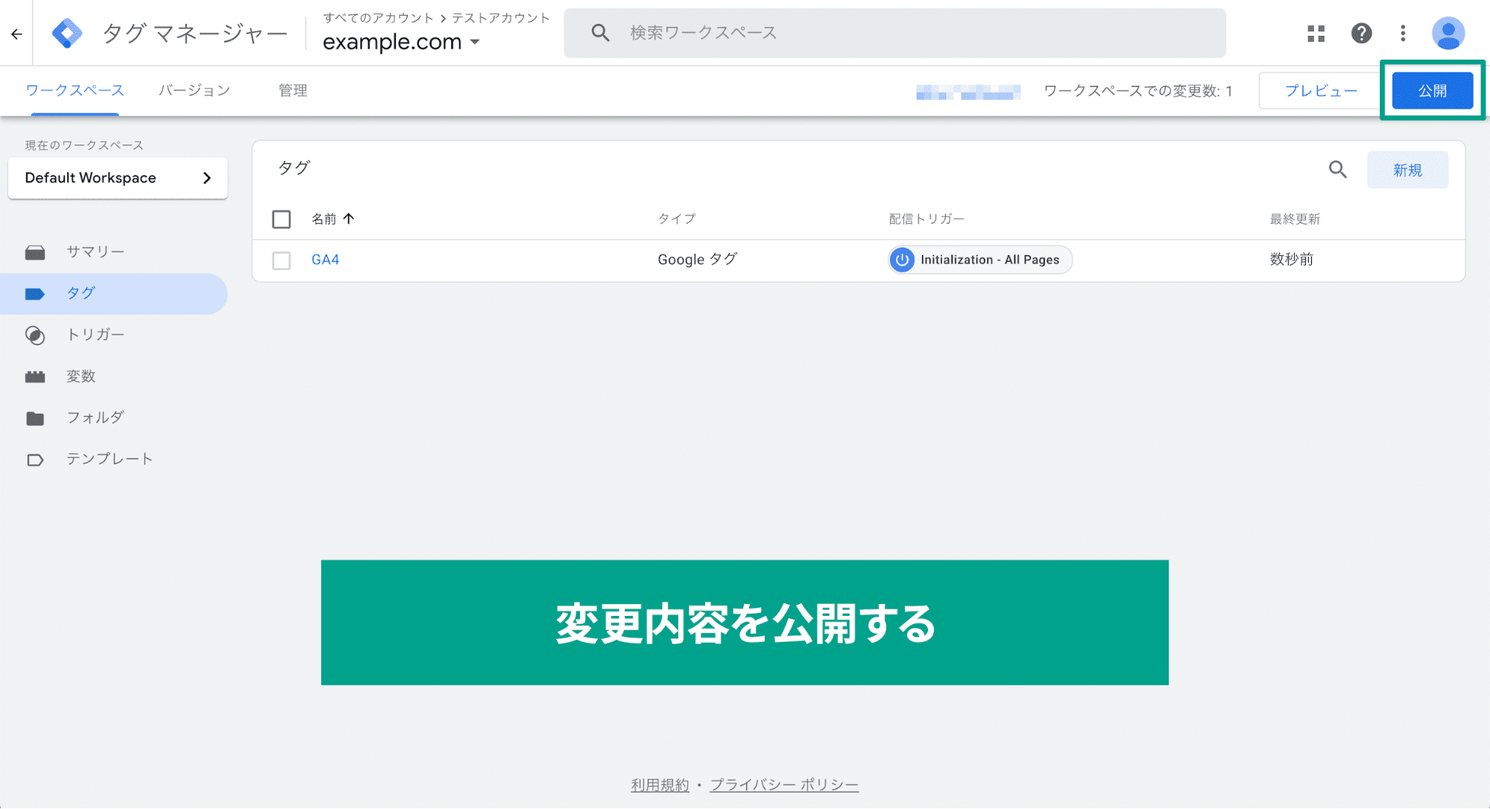1490x809 pixels.
Task: Open トリガー in the sidebar
Action: (113, 335)
